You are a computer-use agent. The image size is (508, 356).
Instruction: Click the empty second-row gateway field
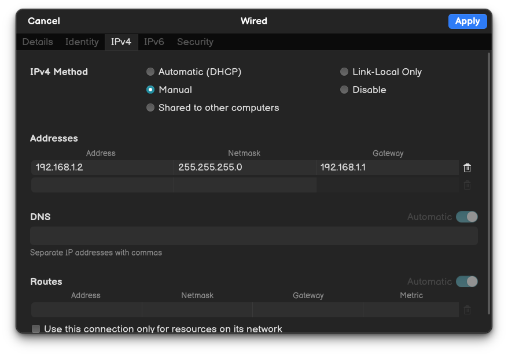[x=388, y=185]
